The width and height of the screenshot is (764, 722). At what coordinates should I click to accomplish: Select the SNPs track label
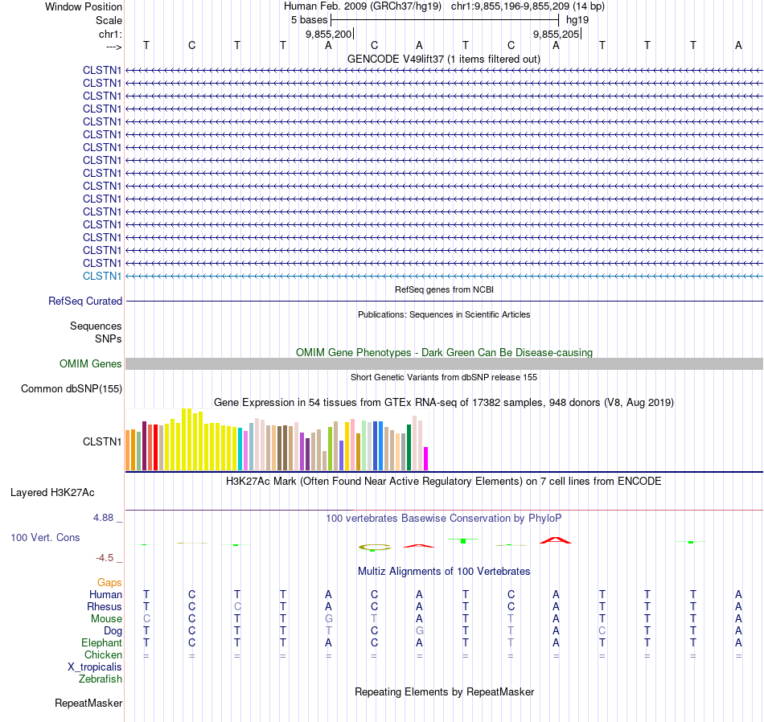tap(109, 338)
